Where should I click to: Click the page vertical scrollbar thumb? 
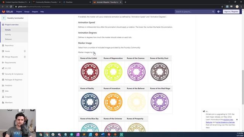click(243, 87)
